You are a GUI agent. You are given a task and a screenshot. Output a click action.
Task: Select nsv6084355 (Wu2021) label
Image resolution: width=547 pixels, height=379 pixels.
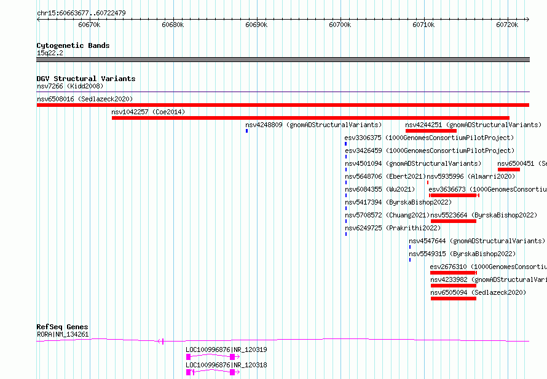(x=380, y=189)
